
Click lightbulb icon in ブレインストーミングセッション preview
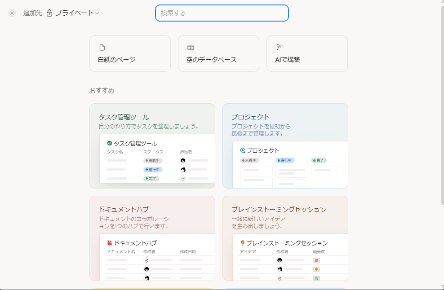(243, 243)
